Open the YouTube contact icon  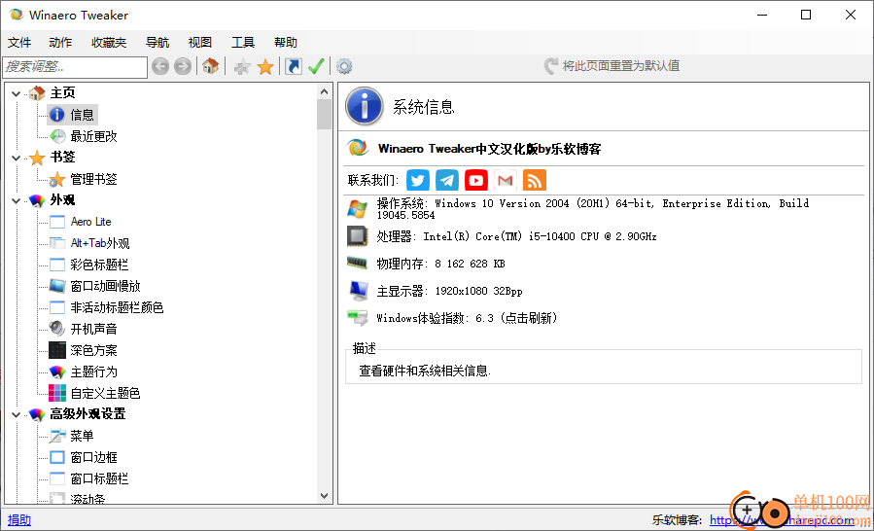(x=476, y=180)
